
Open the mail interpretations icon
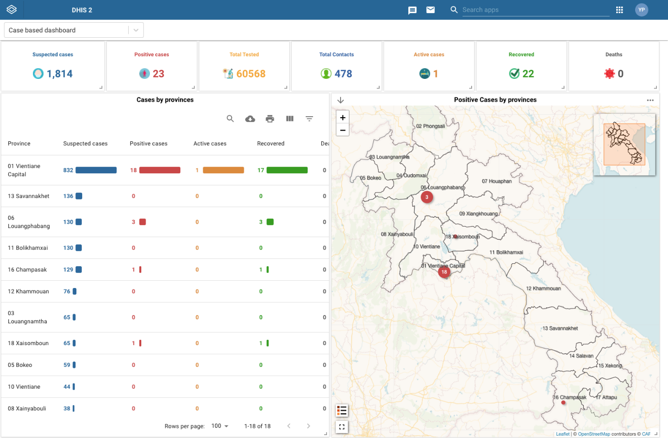(x=430, y=10)
